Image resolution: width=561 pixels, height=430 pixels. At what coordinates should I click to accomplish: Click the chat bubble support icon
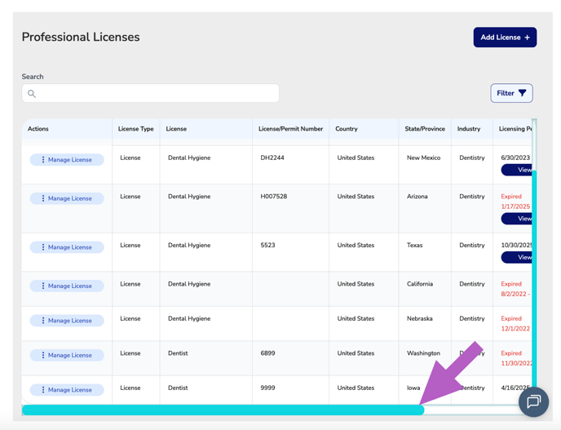pos(533,401)
